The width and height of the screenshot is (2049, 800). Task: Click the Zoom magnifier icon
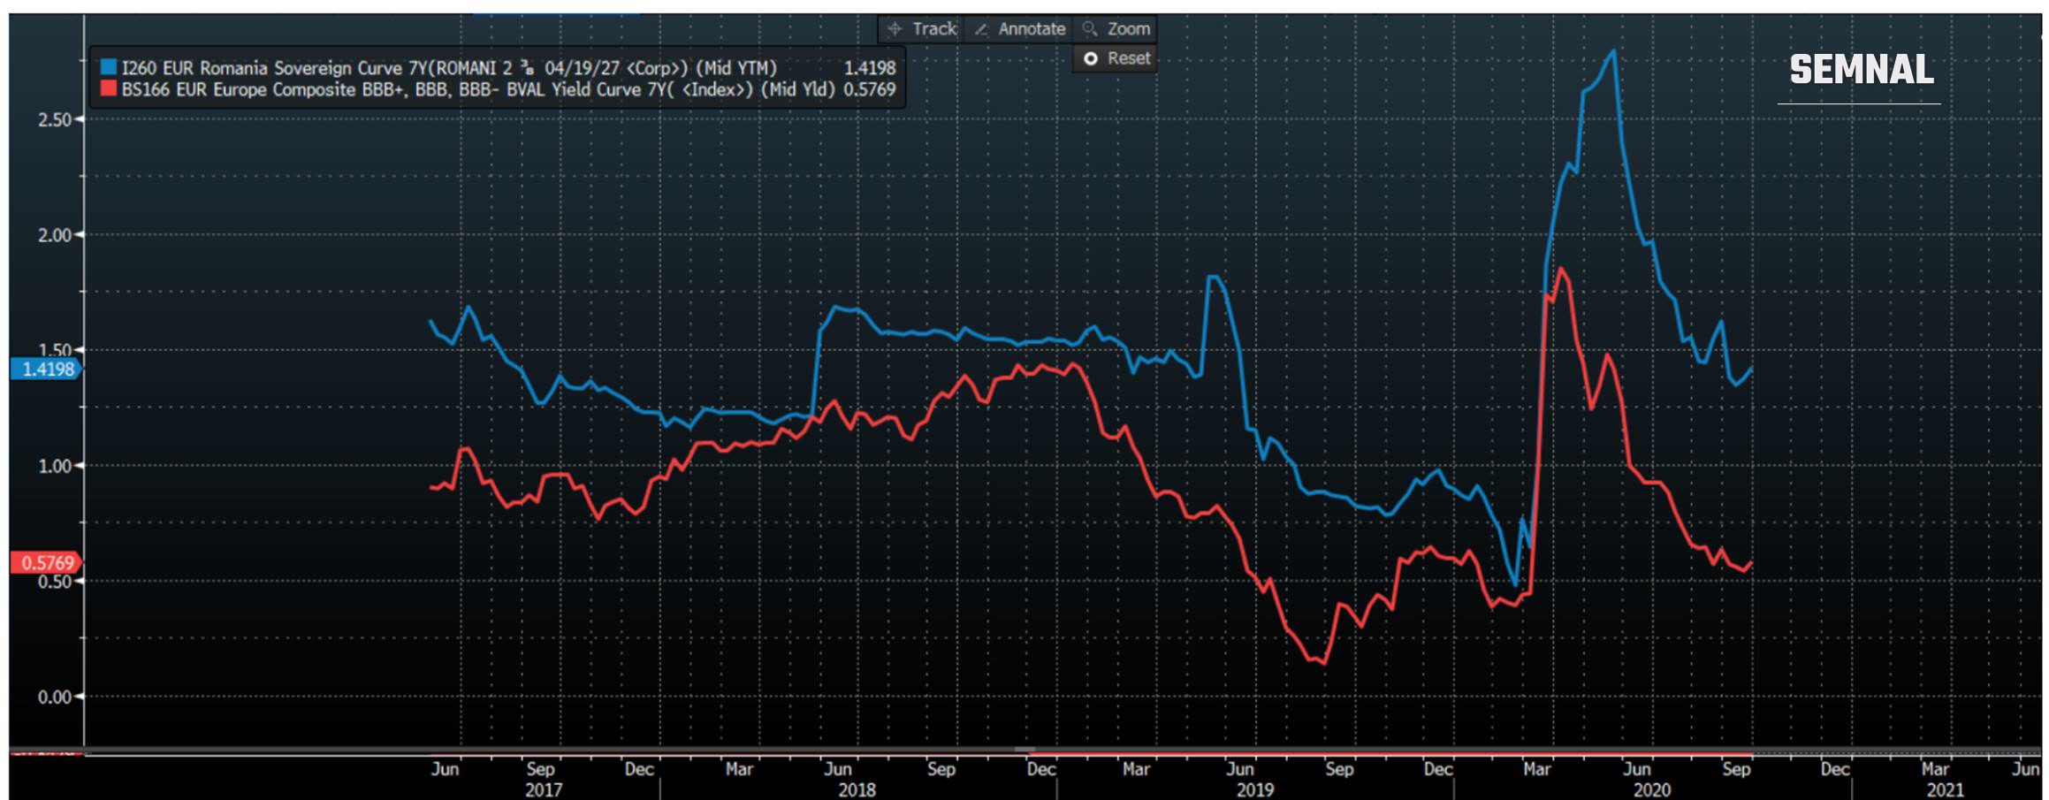(x=1090, y=29)
